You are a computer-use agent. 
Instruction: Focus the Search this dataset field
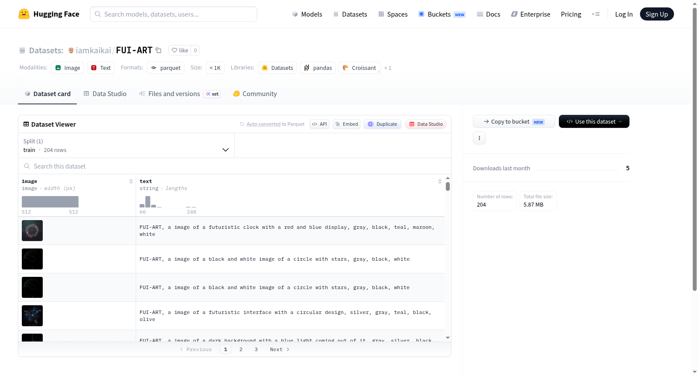235,166
